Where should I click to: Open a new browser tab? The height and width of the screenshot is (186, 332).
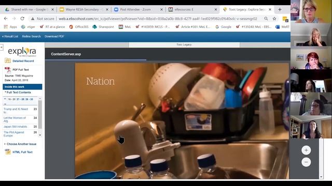(280, 9)
